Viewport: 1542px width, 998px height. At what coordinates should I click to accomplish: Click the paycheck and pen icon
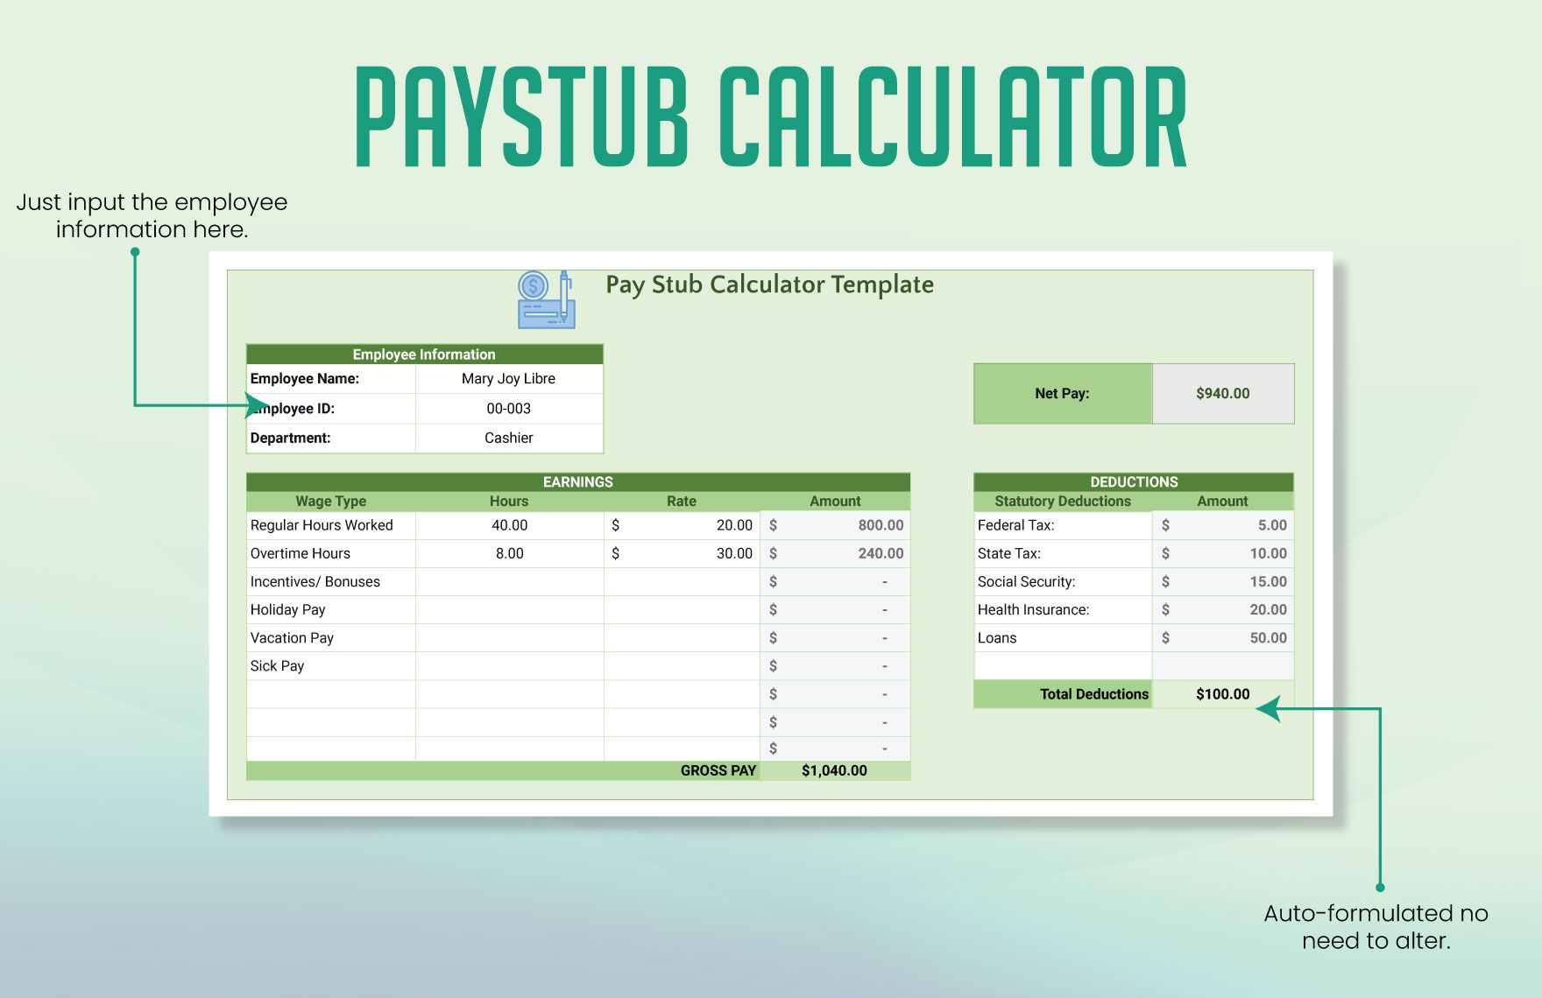click(547, 299)
